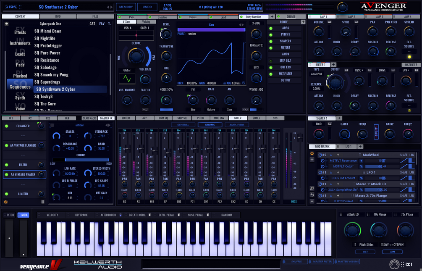Viewport: 422px width, 271px height.
Task: Toggle power for MSTFLT Cutoff modulation row
Action: click(322, 166)
